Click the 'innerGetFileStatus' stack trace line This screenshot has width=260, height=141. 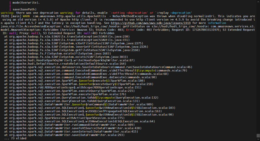click(x=76, y=47)
